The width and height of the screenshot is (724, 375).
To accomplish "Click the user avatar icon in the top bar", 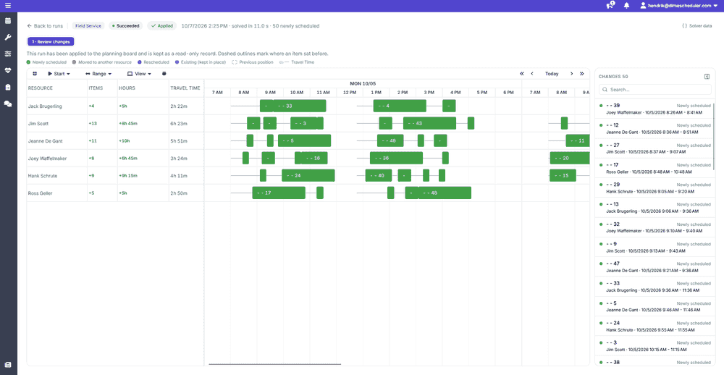I will point(643,6).
